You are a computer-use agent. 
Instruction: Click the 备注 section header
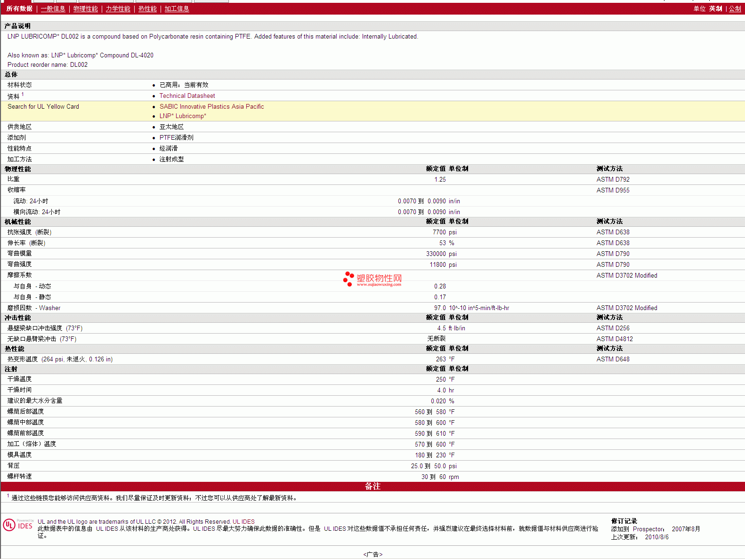click(x=372, y=486)
